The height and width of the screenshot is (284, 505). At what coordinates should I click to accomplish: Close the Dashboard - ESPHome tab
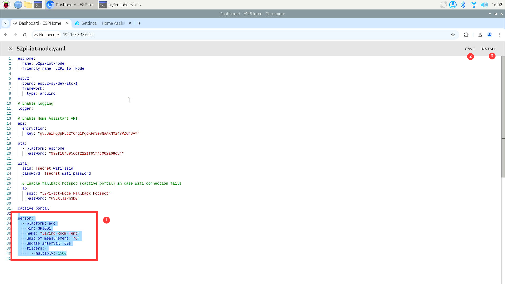click(67, 23)
